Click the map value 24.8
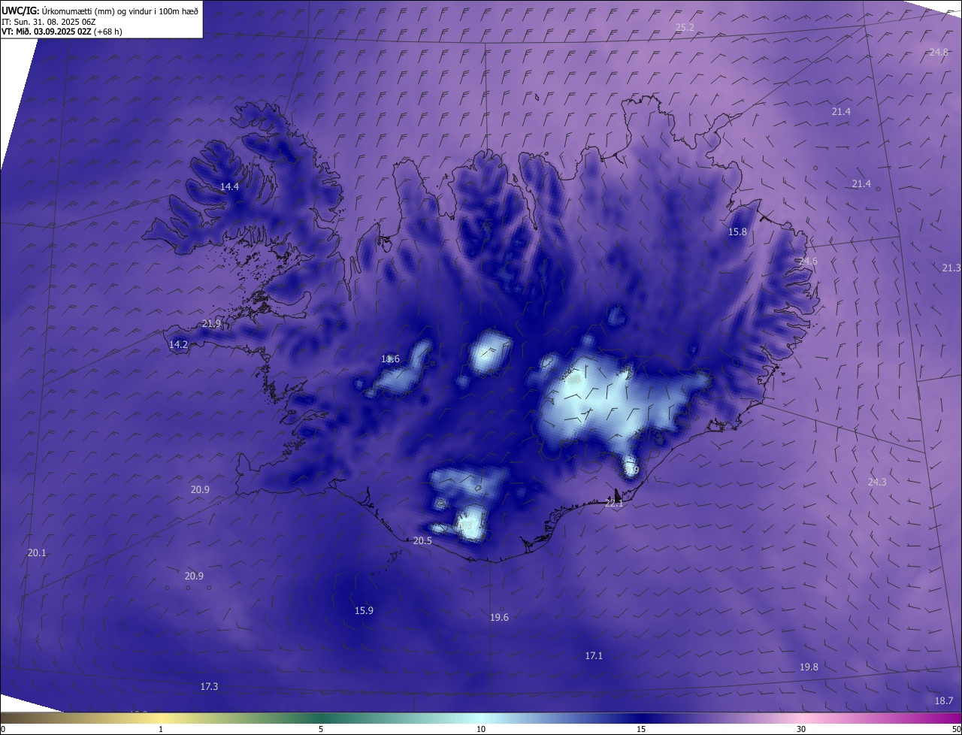This screenshot has width=962, height=735. click(x=939, y=52)
